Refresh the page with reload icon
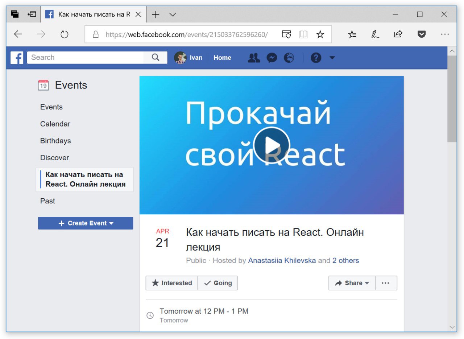The image size is (464, 339). 64,34
